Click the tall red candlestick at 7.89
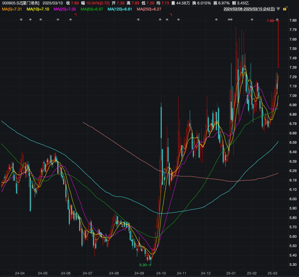 click(x=278, y=44)
